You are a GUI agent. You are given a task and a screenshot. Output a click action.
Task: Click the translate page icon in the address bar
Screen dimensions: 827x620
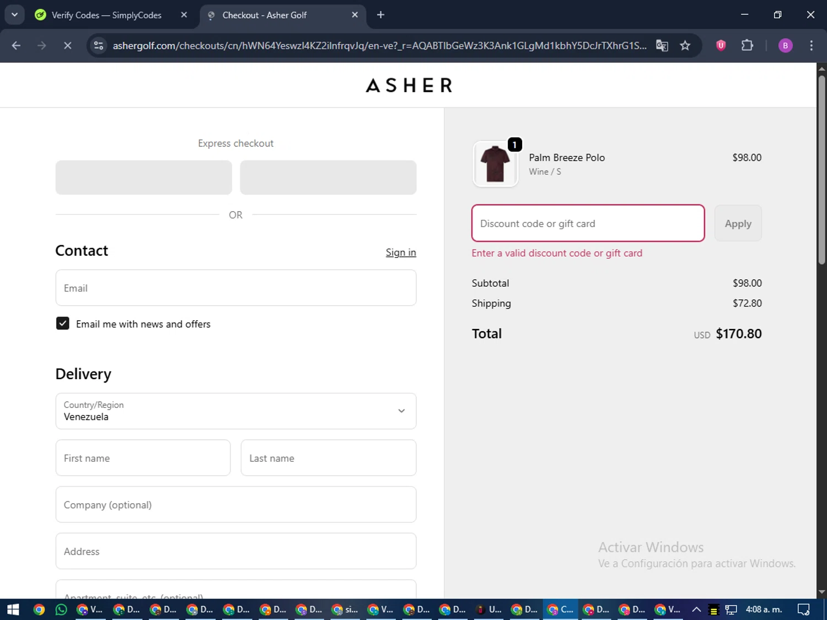(x=662, y=46)
